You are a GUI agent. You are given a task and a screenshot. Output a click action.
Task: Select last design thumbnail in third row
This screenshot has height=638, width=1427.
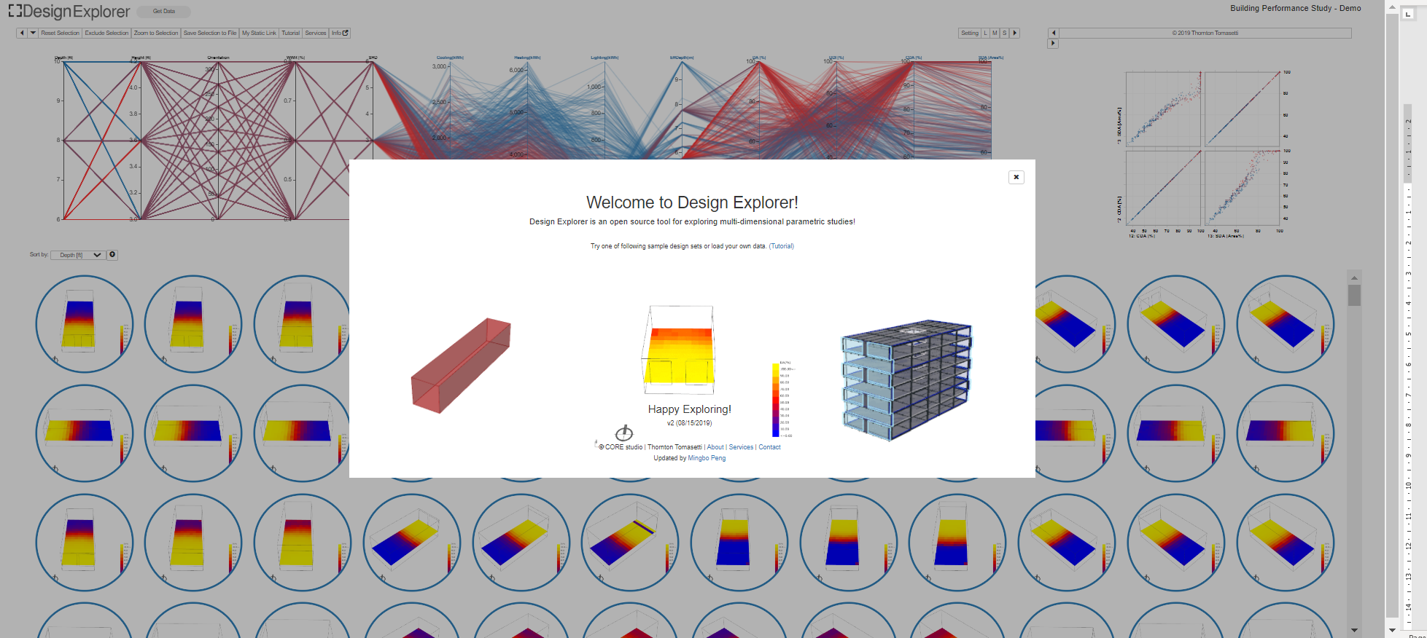click(1286, 543)
